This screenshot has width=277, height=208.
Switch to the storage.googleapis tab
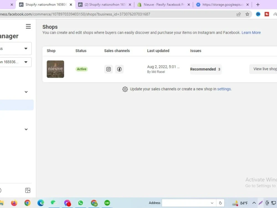(x=222, y=5)
